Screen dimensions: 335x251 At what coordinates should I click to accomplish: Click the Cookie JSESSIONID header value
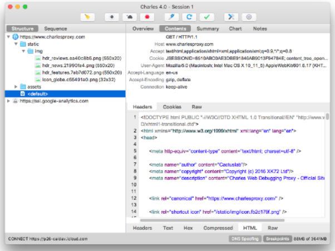(247, 58)
